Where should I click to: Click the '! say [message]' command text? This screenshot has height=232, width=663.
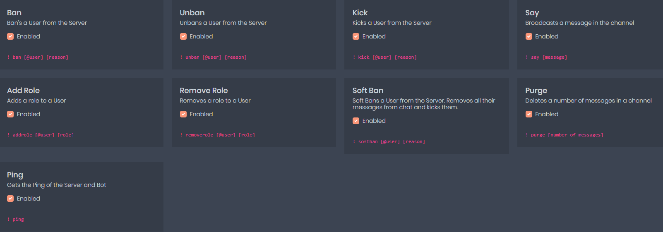(546, 57)
